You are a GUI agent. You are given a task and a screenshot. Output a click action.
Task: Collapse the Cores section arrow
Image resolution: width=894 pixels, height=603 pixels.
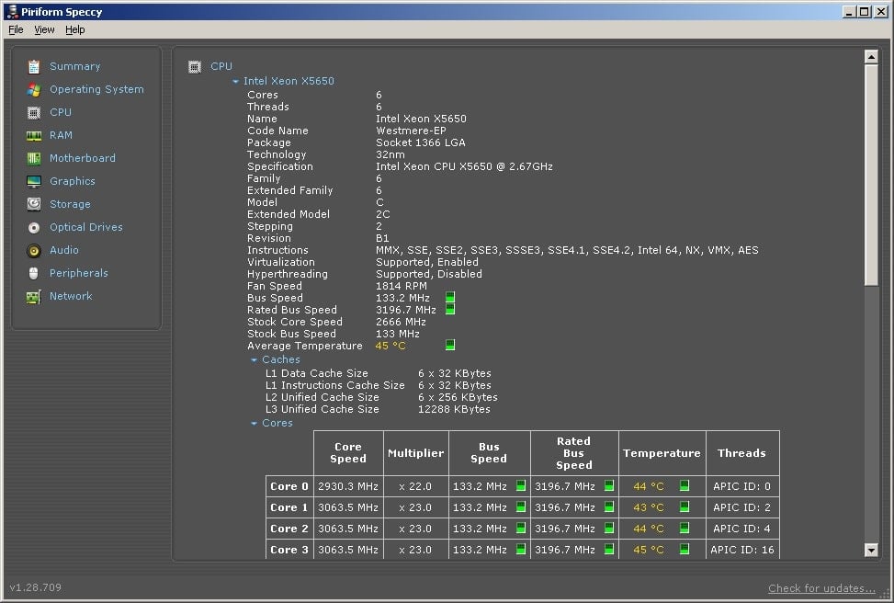click(x=255, y=424)
